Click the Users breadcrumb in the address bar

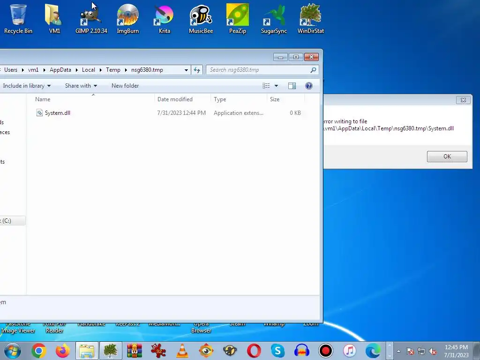pos(11,70)
